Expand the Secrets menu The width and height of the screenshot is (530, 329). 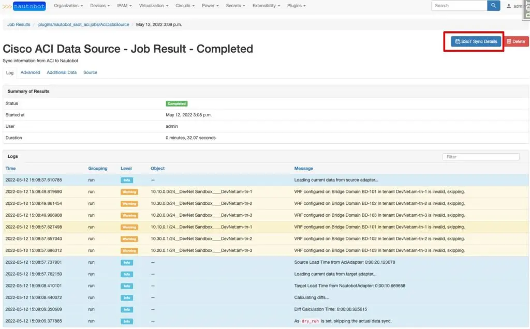[x=235, y=6]
